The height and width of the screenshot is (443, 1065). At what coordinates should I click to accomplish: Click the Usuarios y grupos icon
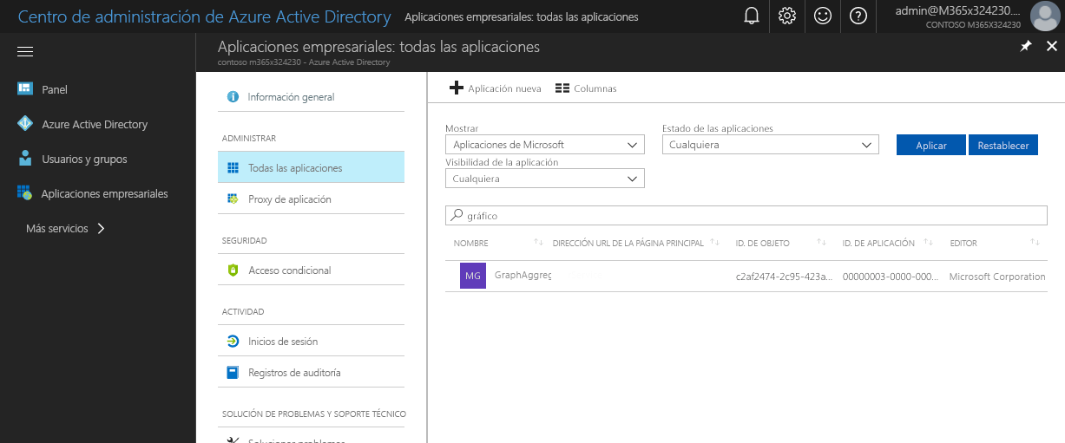[25, 159]
